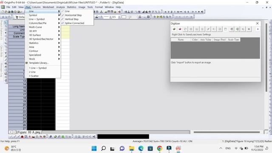Viewport: 272px width, 153px height.
Task: Set the column as X using the X icon
Action: (165, 12)
